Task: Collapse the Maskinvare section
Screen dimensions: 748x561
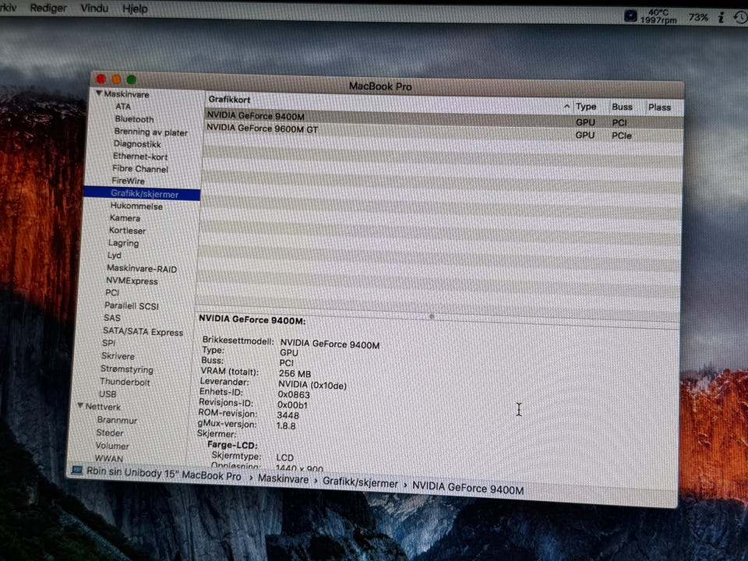Action: coord(99,93)
